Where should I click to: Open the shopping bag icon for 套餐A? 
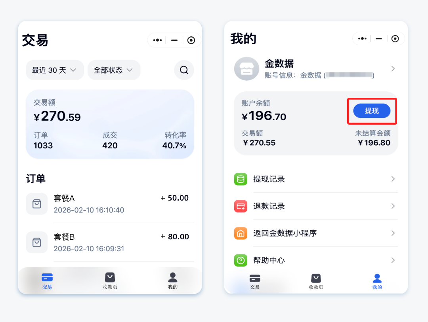[36, 204]
